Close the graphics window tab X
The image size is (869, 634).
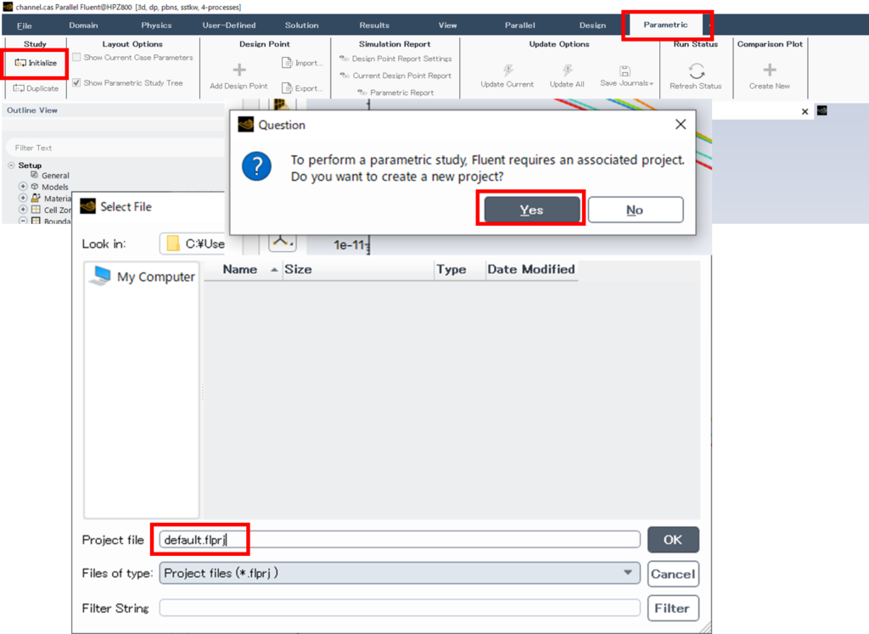(805, 111)
